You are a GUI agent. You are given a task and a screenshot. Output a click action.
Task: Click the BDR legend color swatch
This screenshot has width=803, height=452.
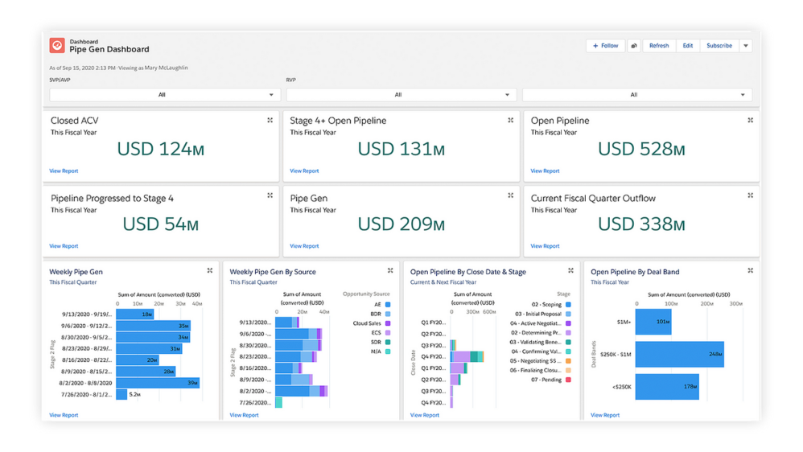tap(388, 314)
